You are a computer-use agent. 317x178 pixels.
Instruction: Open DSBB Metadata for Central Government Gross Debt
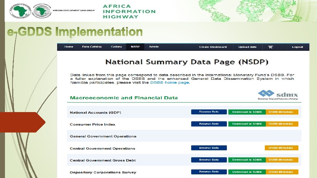282,160
